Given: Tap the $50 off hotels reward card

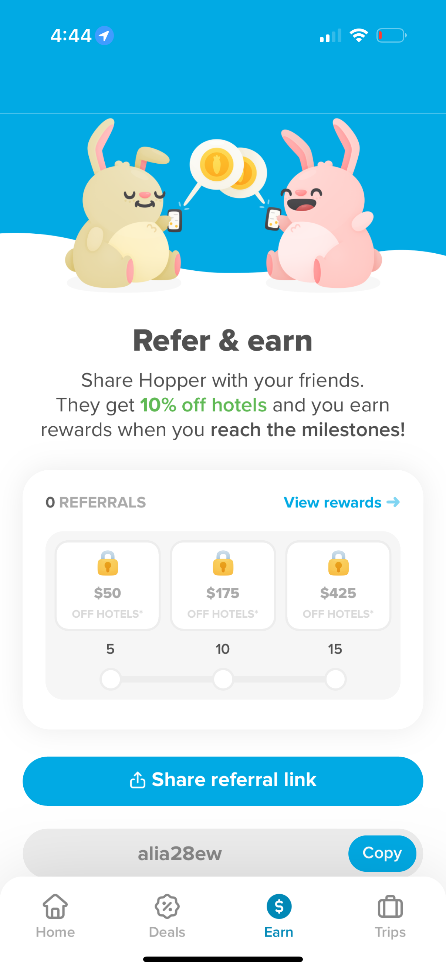Looking at the screenshot, I should [108, 585].
